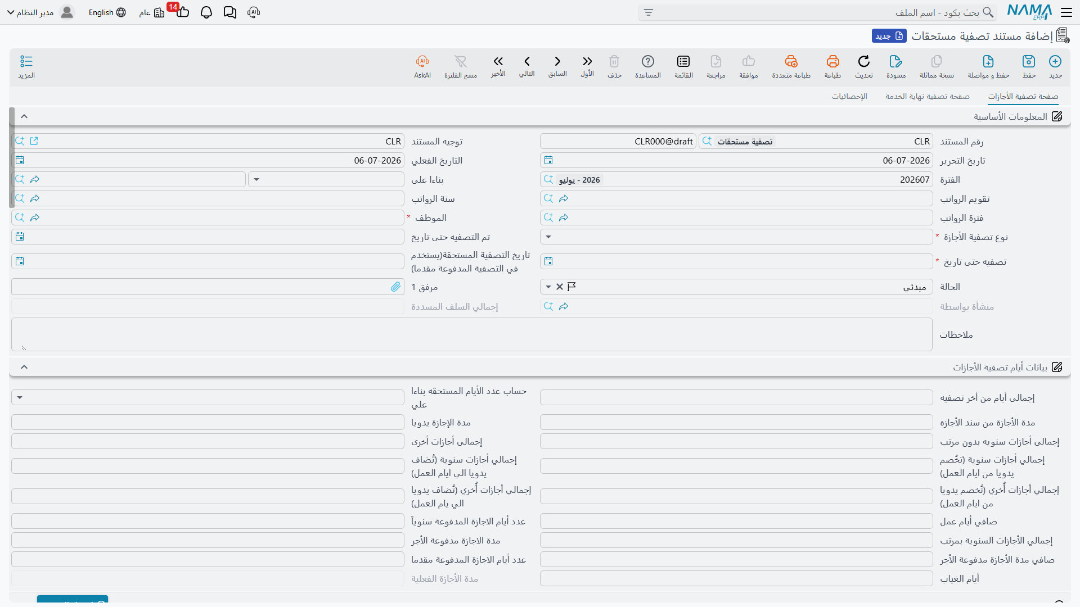Click the جديد (New) toolbar icon
The height and width of the screenshot is (607, 1080).
1055,61
